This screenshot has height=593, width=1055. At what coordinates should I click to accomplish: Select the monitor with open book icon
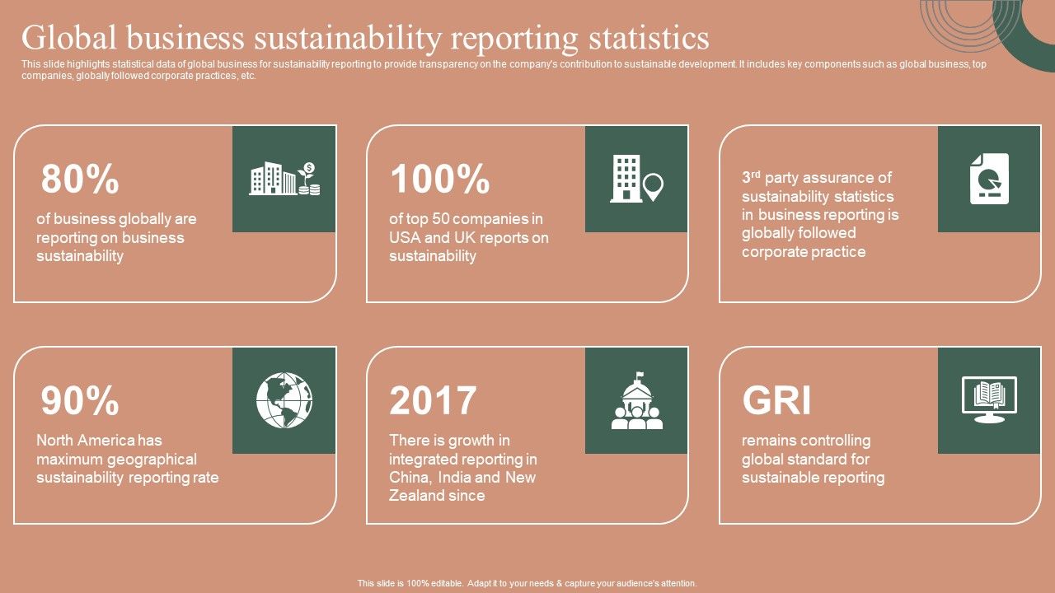point(989,400)
